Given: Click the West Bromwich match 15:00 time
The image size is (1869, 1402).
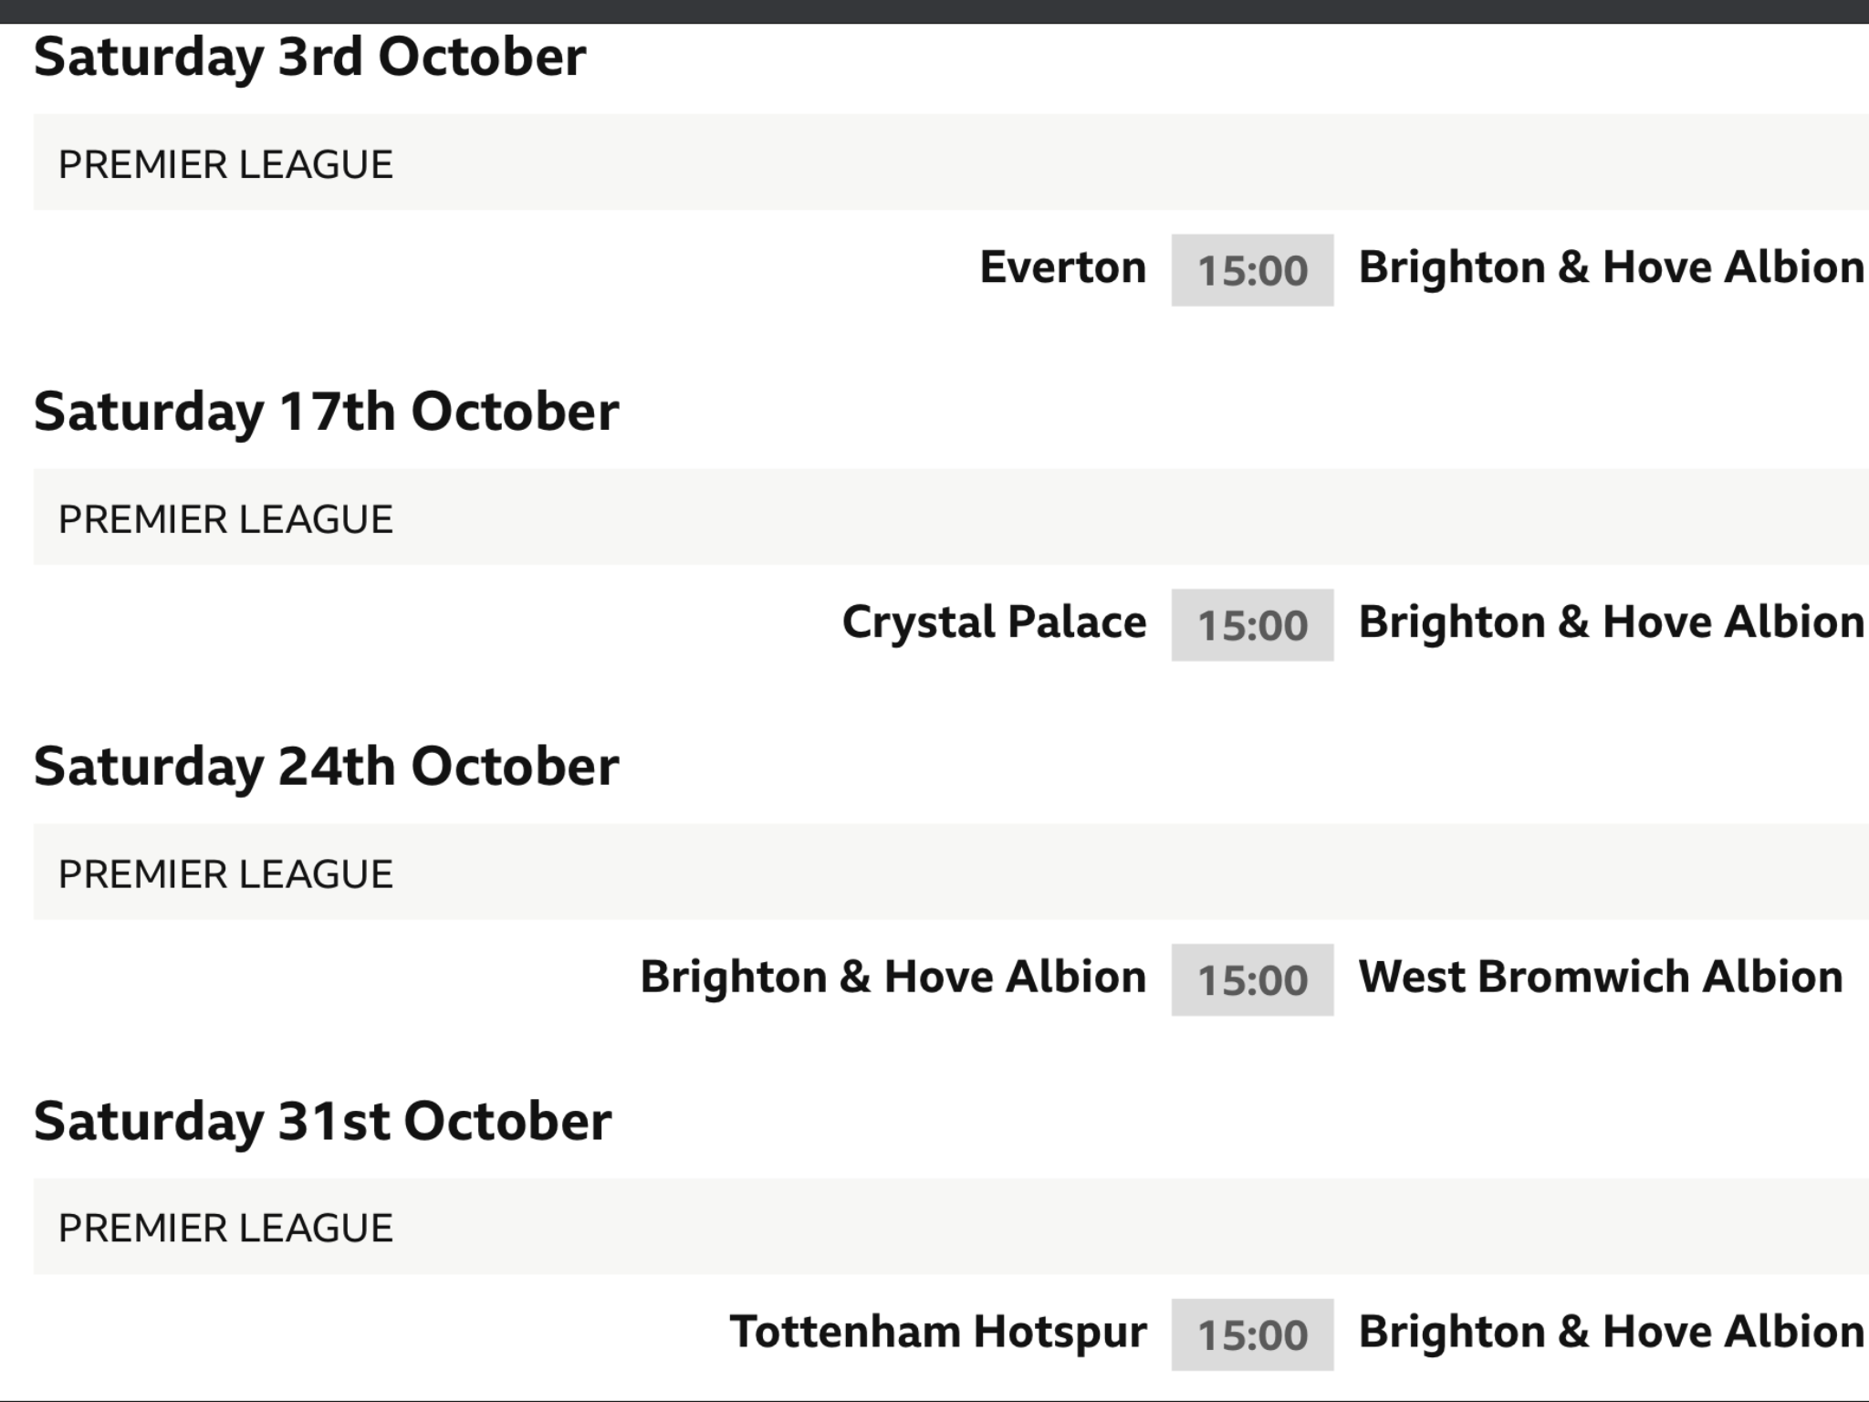Looking at the screenshot, I should (x=1252, y=980).
